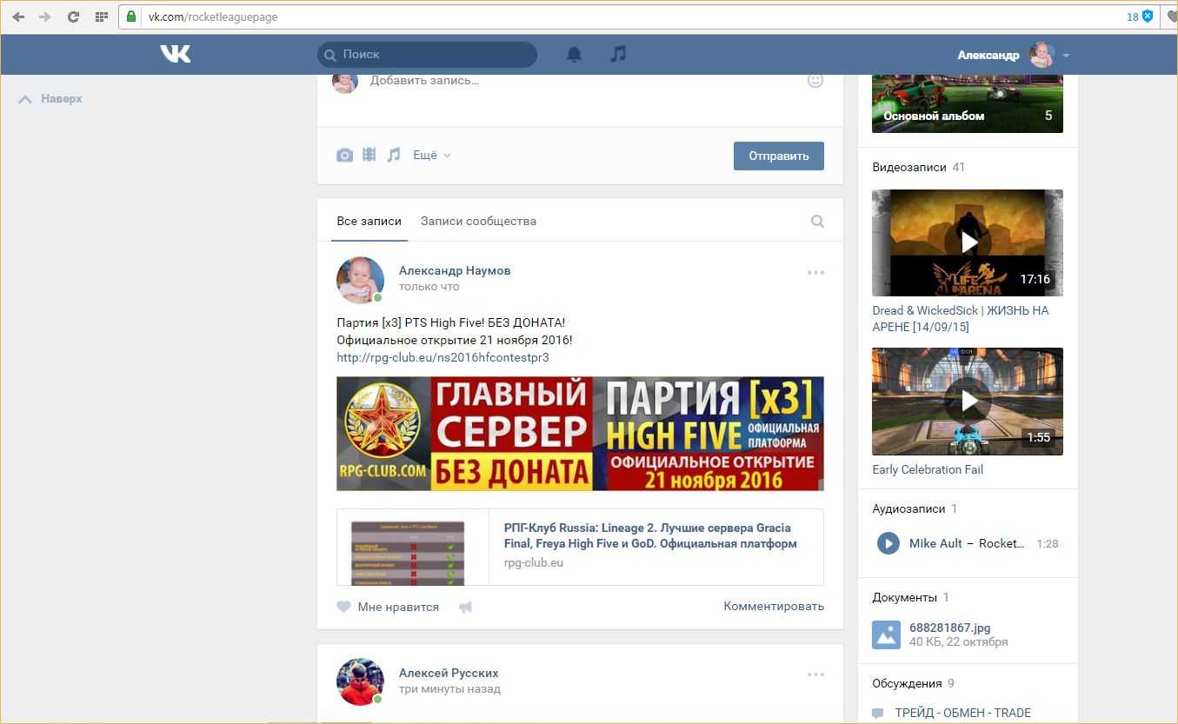Click the rpg-club.eu domain text

tap(534, 562)
